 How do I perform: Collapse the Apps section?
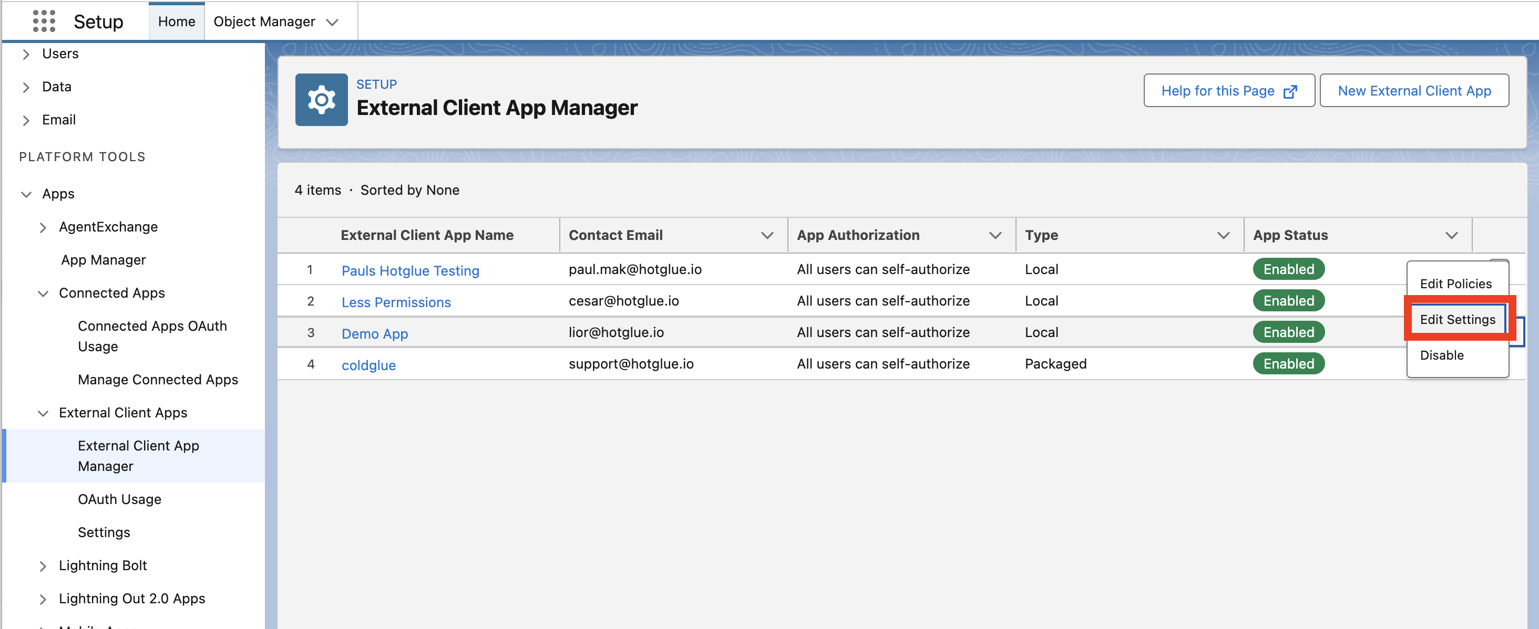click(26, 195)
